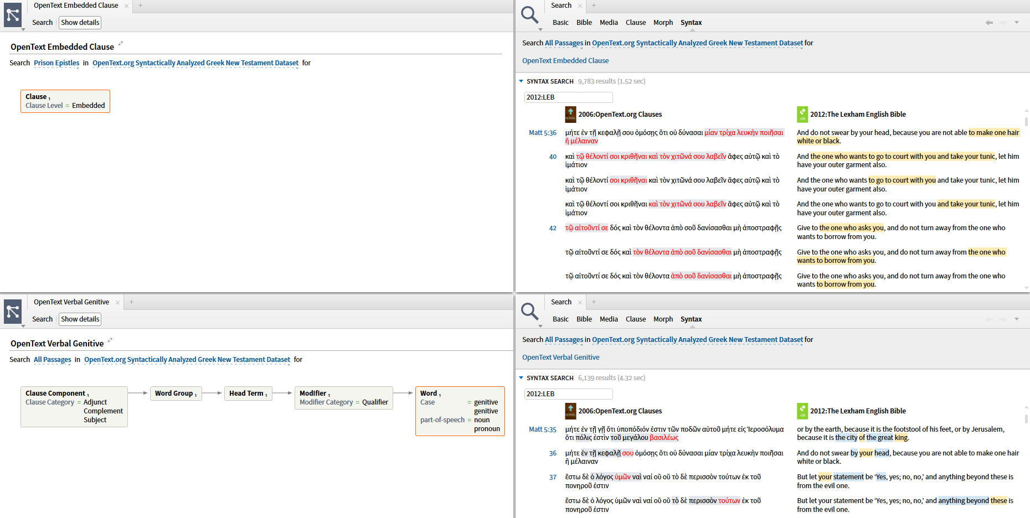Open the panel menu arrow beneath the upper magnifier
The height and width of the screenshot is (518, 1030).
[x=540, y=29]
